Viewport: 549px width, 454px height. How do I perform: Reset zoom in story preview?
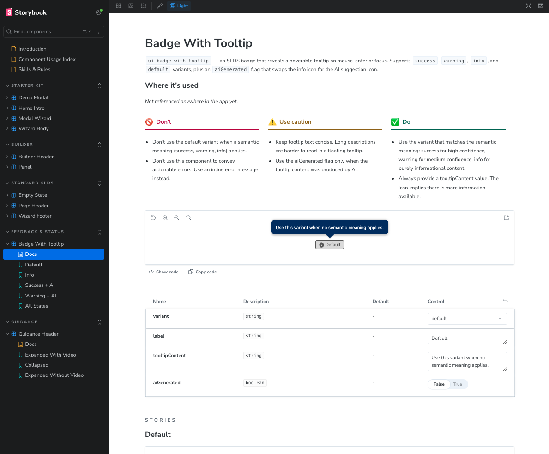coord(189,218)
